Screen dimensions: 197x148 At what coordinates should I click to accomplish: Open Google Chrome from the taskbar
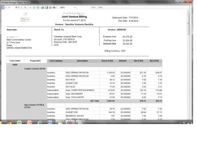(x=9, y=122)
